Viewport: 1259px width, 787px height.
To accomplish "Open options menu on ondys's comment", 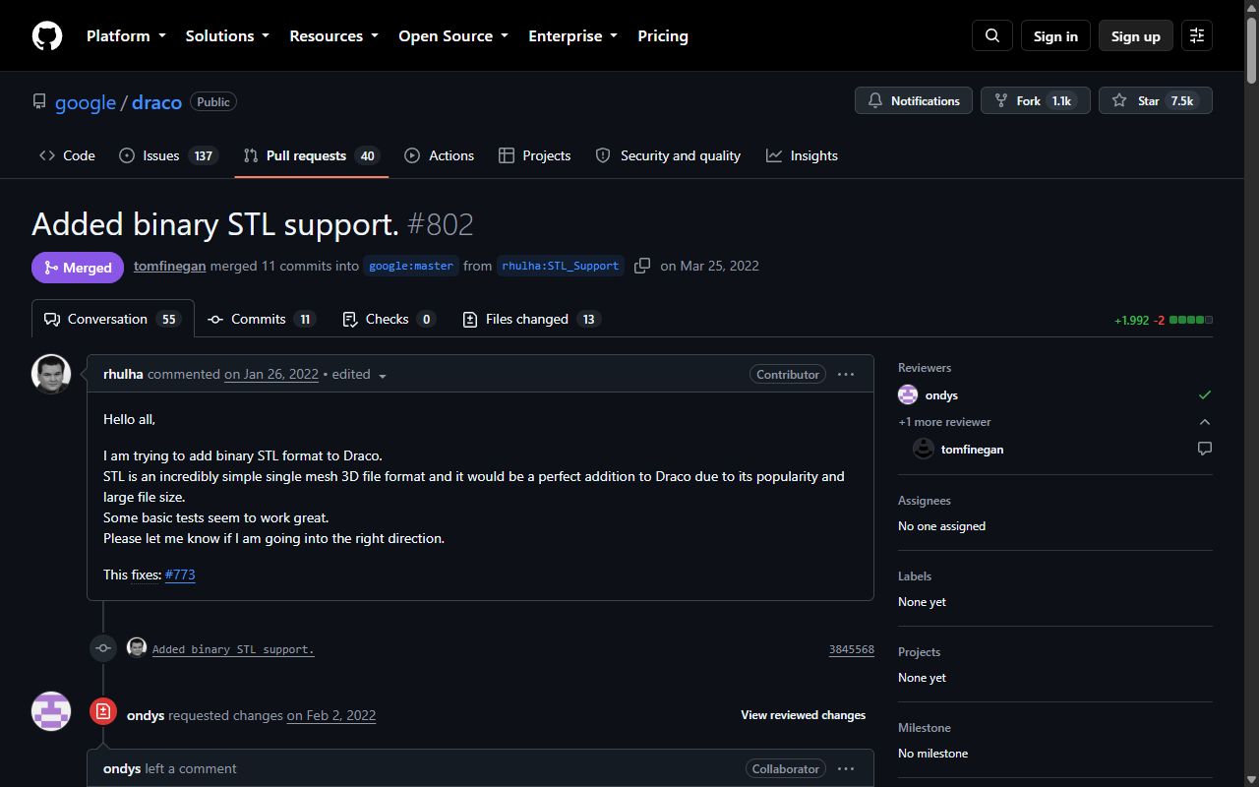I will click(846, 768).
